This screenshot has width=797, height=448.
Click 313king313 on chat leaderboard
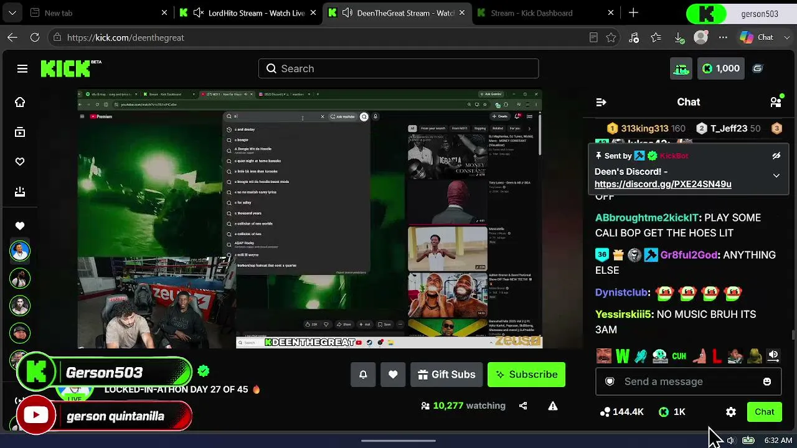pyautogui.click(x=644, y=128)
